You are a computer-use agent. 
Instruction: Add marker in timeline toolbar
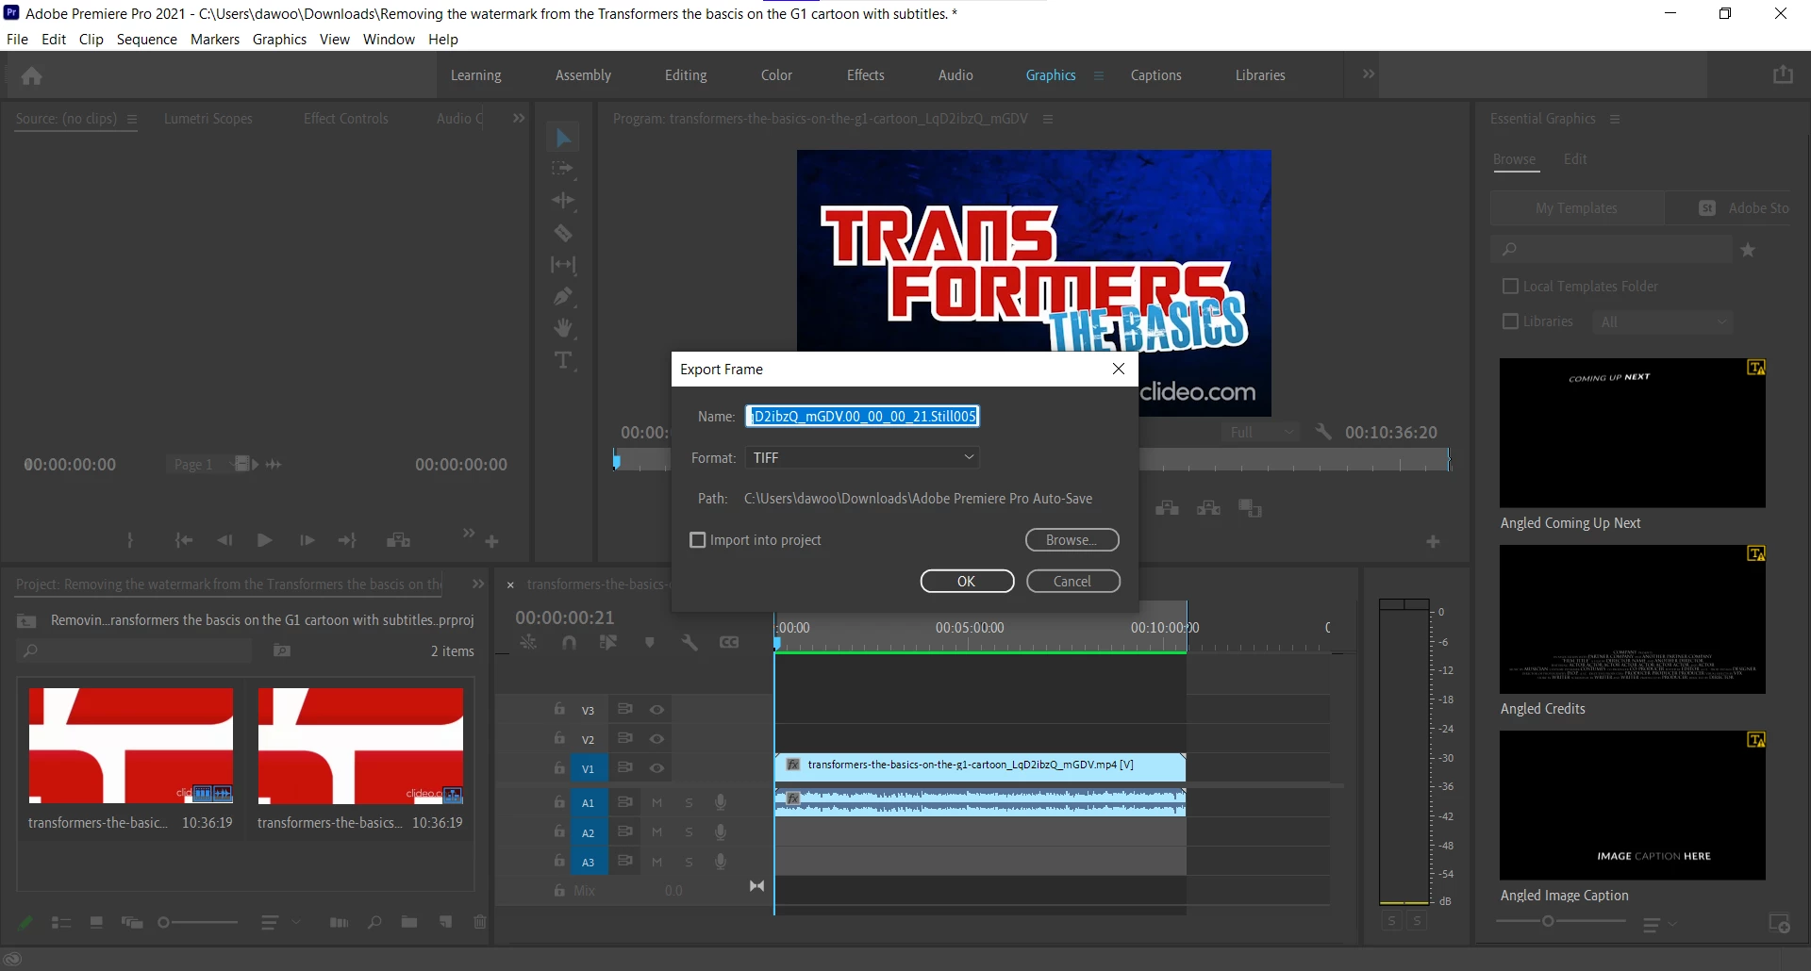click(650, 642)
